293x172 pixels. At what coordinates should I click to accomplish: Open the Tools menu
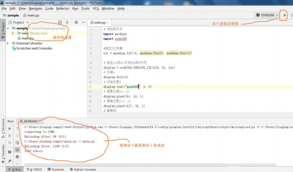pos(86,9)
